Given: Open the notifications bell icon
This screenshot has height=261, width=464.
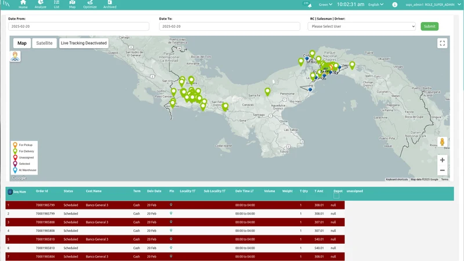Looking at the screenshot, I should point(310,5).
